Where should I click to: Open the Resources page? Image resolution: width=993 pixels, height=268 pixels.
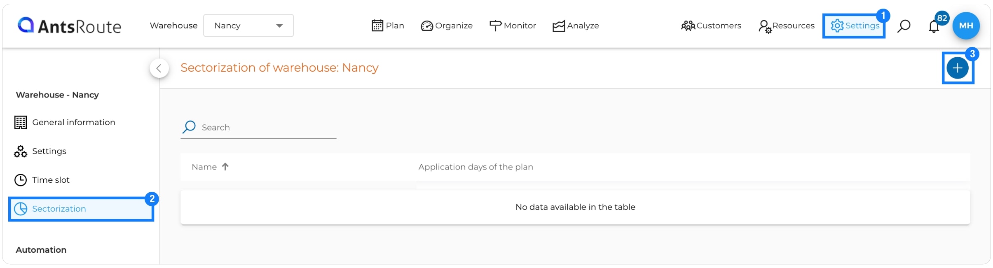tap(786, 26)
